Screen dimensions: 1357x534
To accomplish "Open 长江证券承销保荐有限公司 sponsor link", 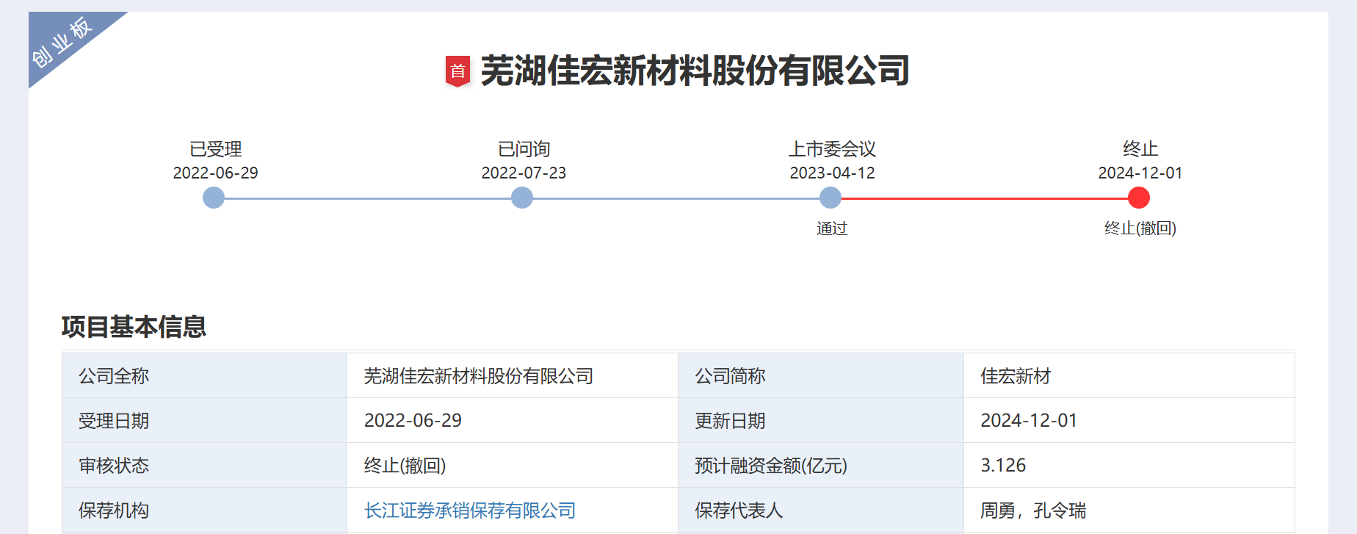I will coord(470,510).
